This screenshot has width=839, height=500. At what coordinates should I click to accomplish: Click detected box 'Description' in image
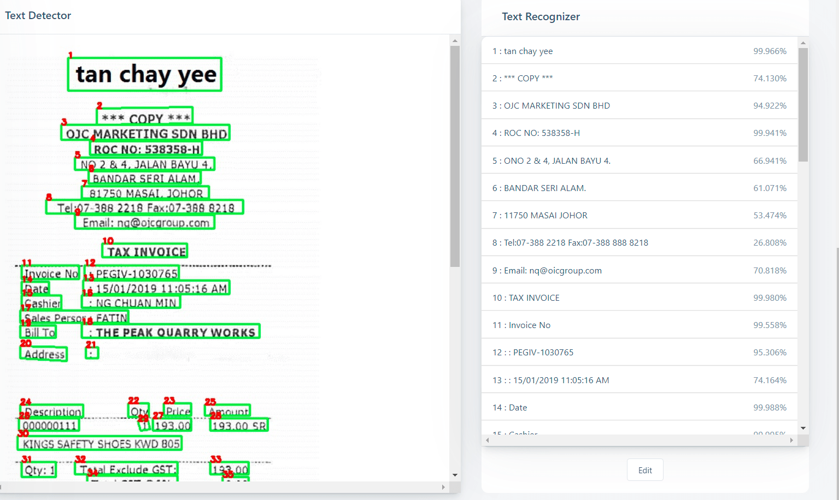(52, 411)
